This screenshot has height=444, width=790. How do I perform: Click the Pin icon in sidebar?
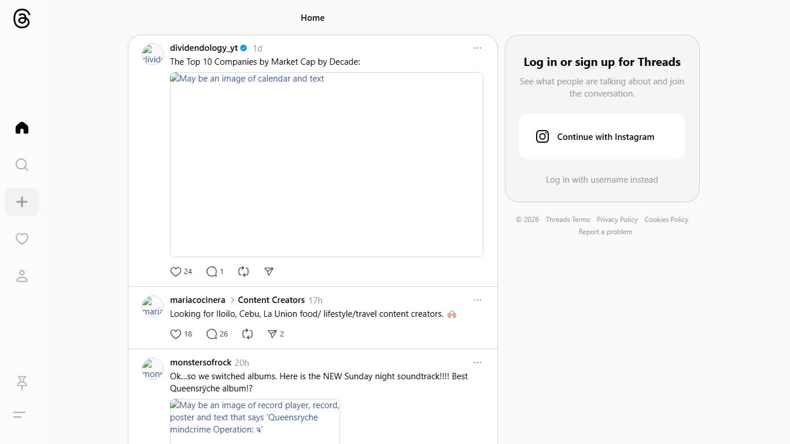[x=22, y=383]
